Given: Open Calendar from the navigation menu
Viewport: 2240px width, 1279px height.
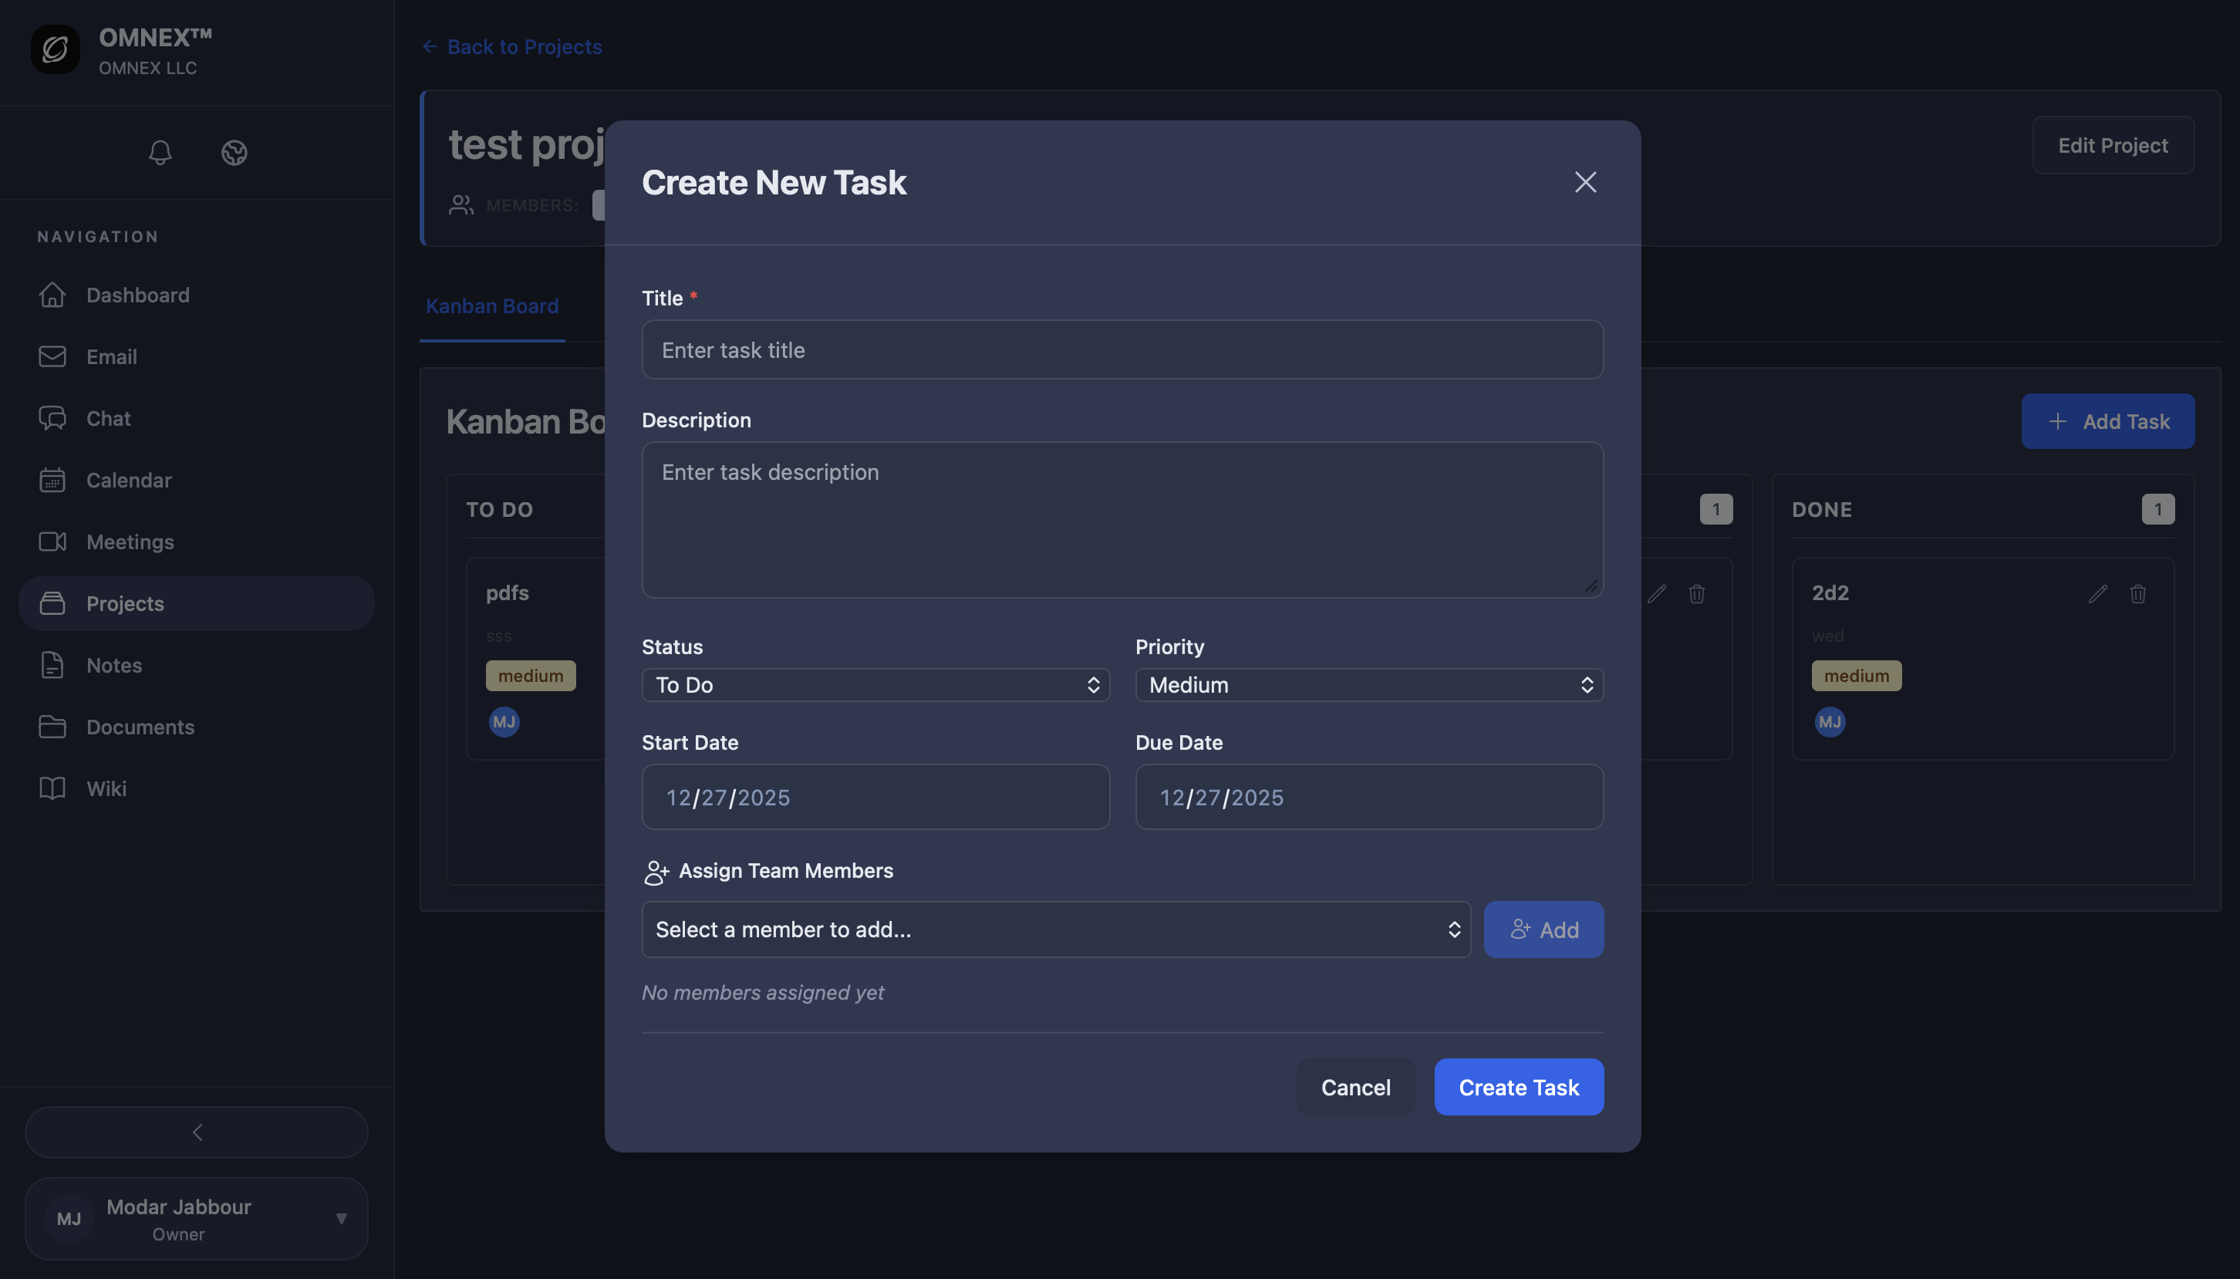Looking at the screenshot, I should (128, 481).
